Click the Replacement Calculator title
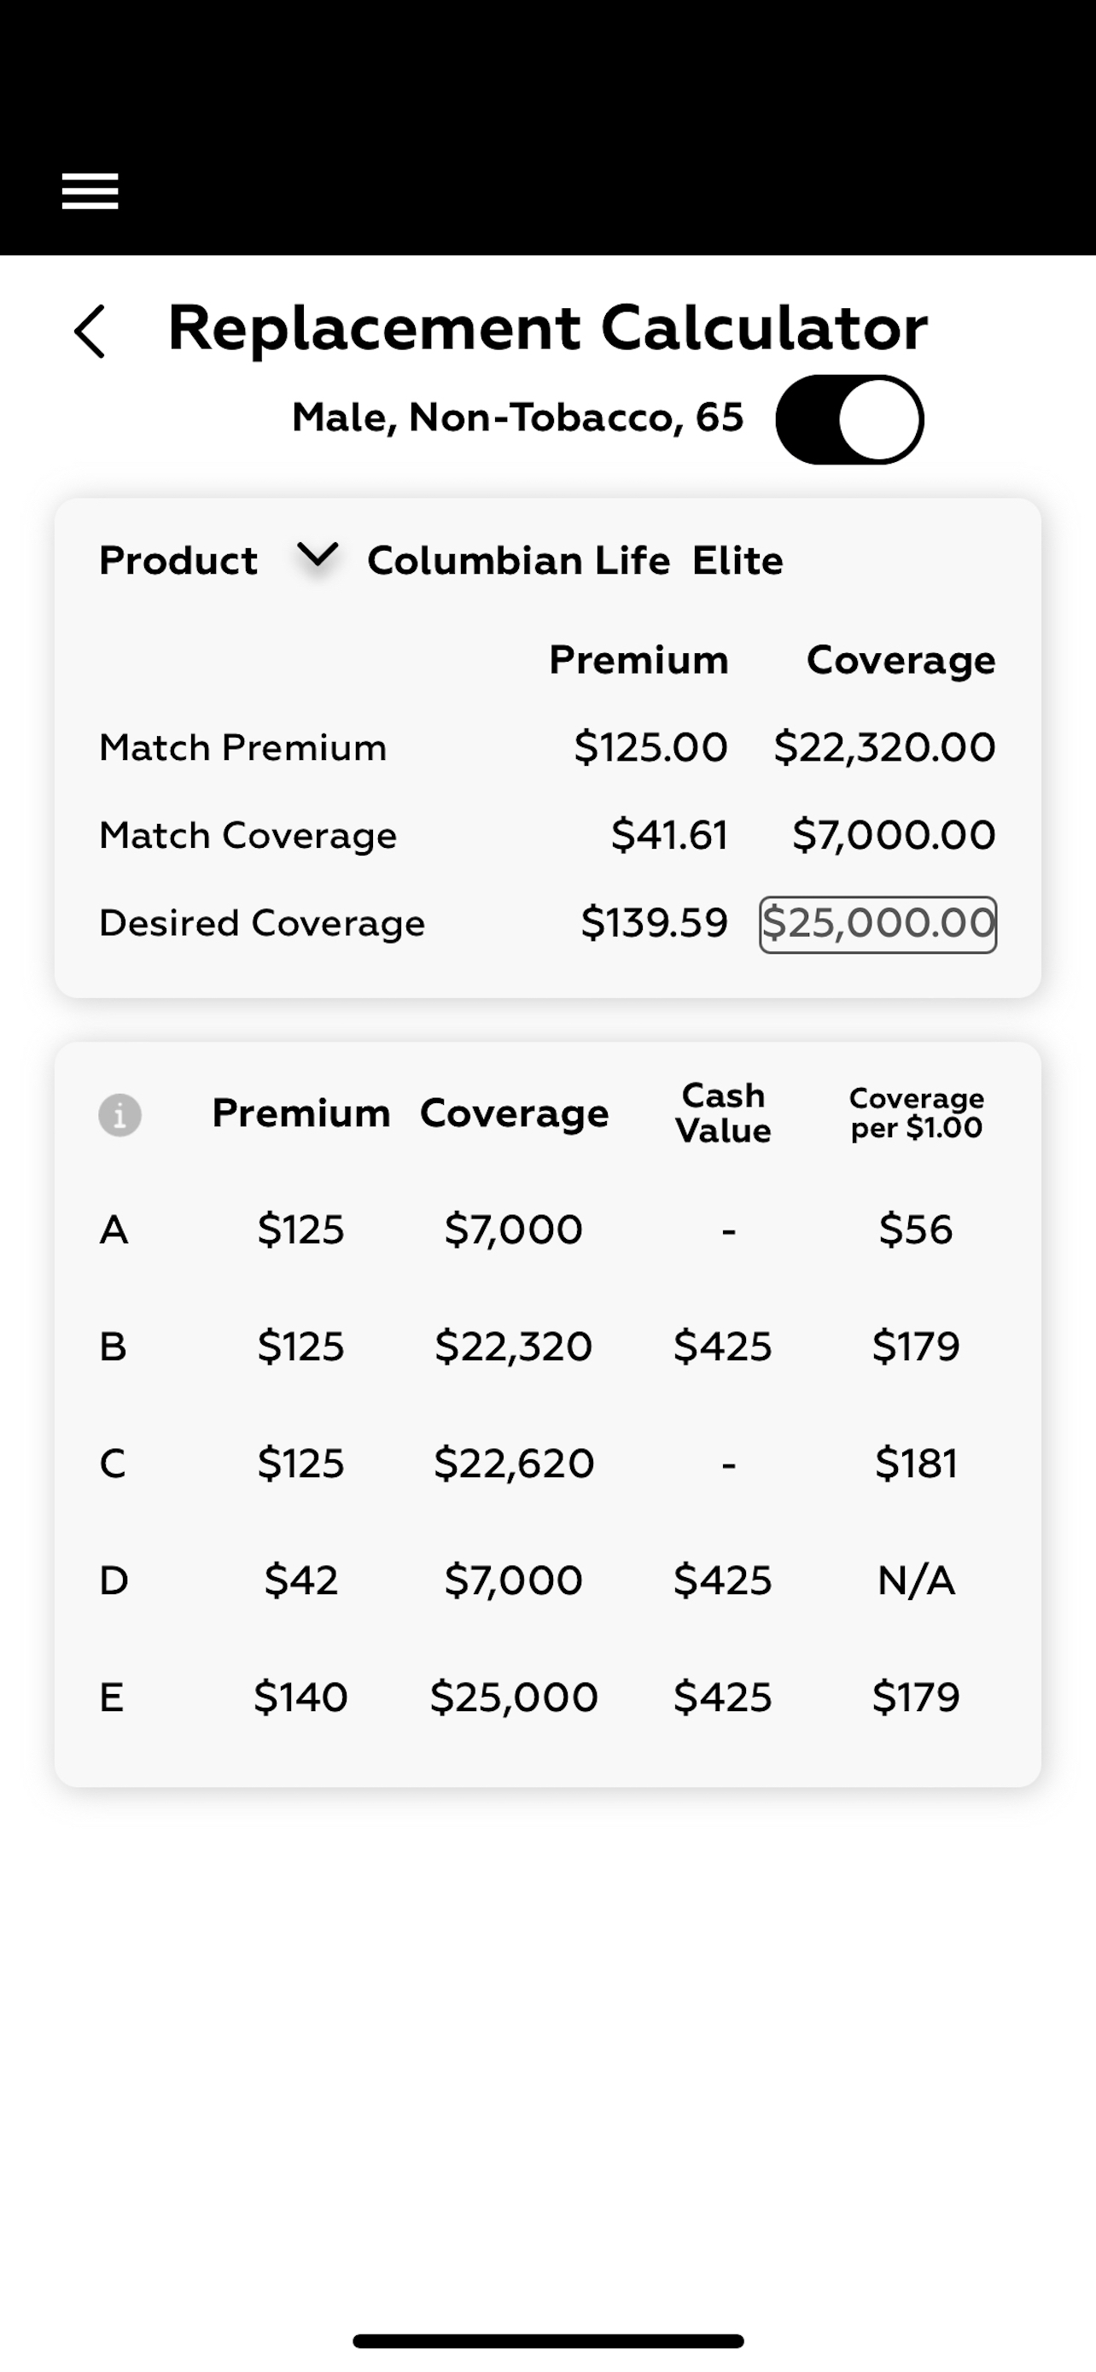Viewport: 1096px width, 2372px height. (547, 329)
